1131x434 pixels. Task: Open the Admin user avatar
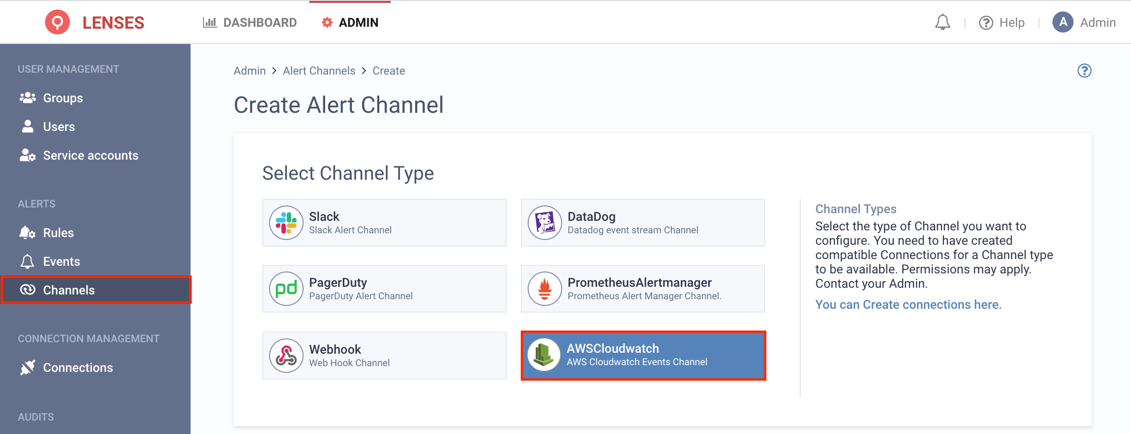(1063, 22)
